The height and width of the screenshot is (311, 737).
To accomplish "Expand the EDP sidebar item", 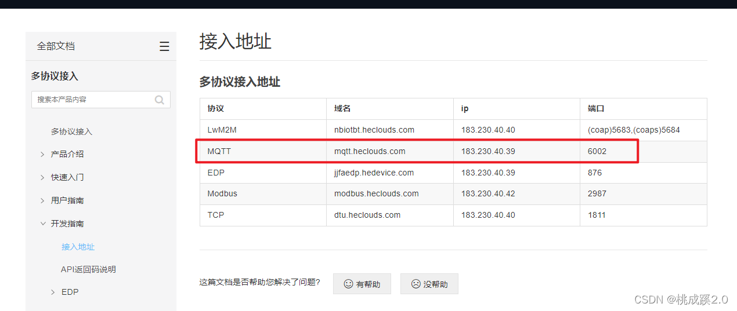I will coord(53,292).
